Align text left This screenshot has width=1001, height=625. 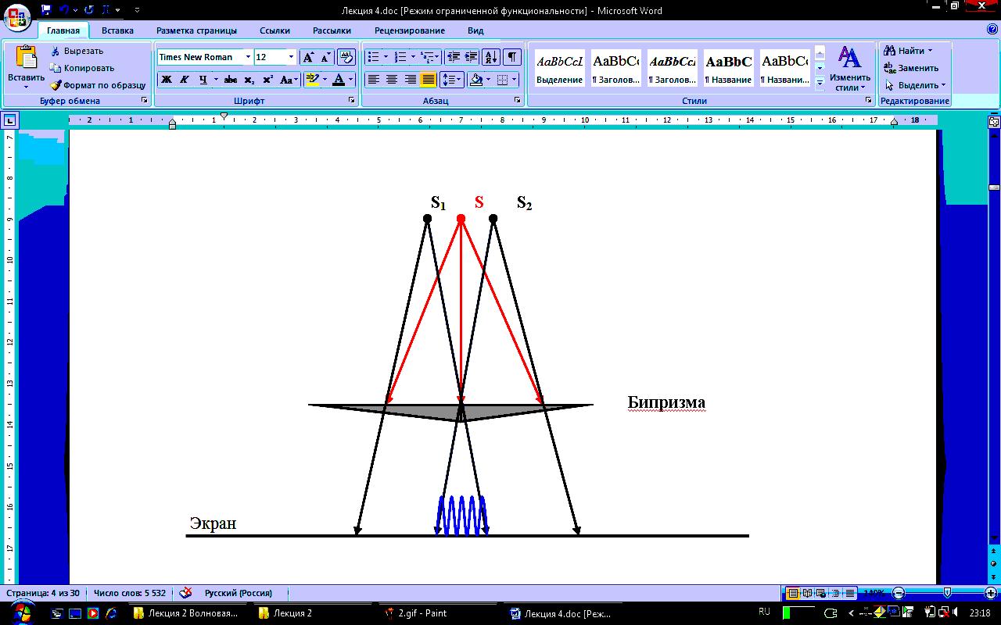coord(374,80)
